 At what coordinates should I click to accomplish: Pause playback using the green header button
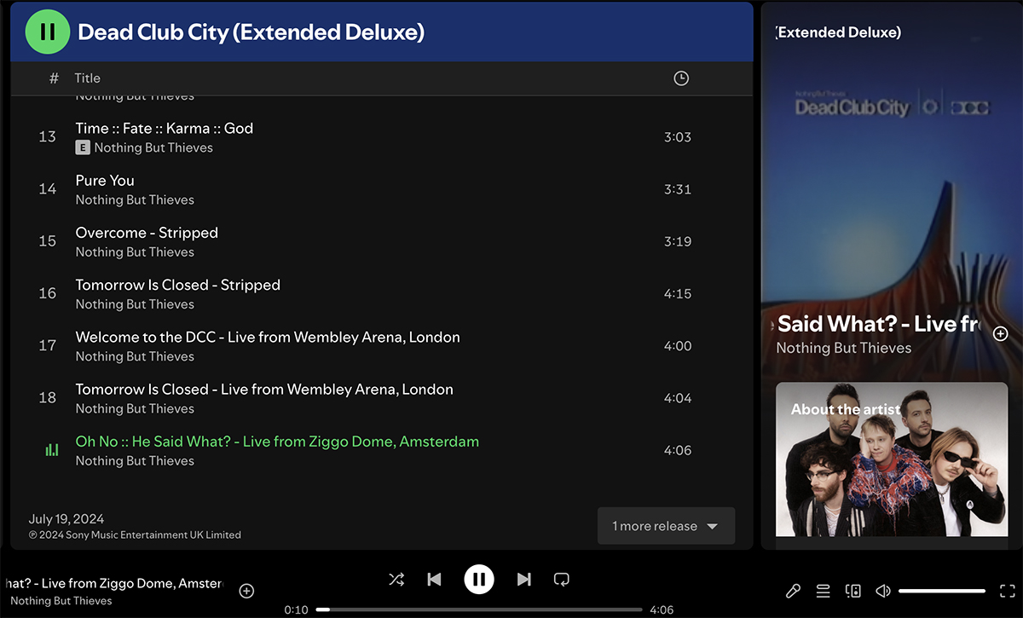click(48, 32)
